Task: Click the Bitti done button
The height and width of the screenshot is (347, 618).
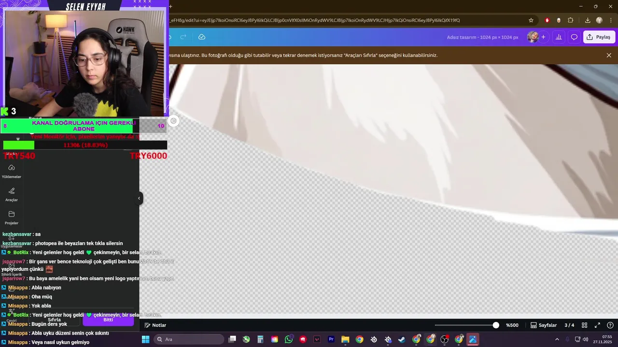Action: 108,320
